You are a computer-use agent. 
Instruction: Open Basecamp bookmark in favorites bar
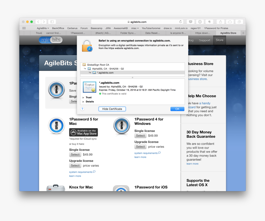(96, 28)
